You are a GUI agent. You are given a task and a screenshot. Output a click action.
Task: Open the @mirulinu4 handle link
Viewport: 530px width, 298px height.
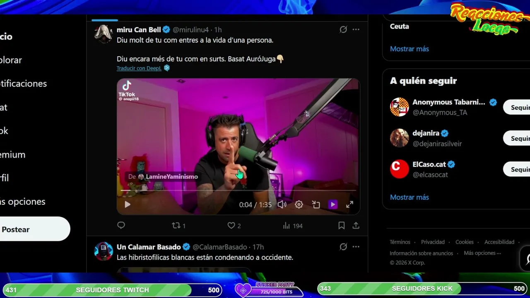(x=190, y=30)
